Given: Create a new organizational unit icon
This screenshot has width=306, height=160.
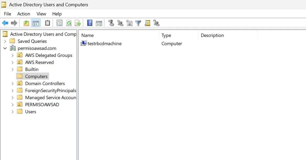Looking at the screenshot, I should [129, 23].
